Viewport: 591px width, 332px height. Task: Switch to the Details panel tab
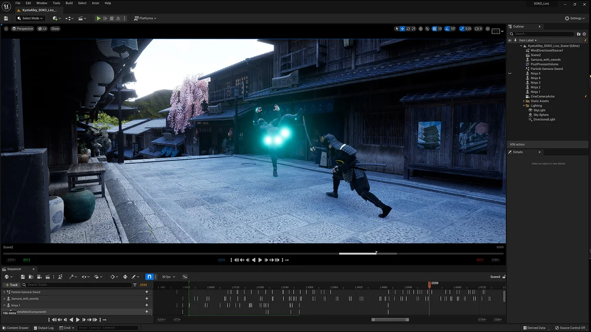(x=518, y=152)
